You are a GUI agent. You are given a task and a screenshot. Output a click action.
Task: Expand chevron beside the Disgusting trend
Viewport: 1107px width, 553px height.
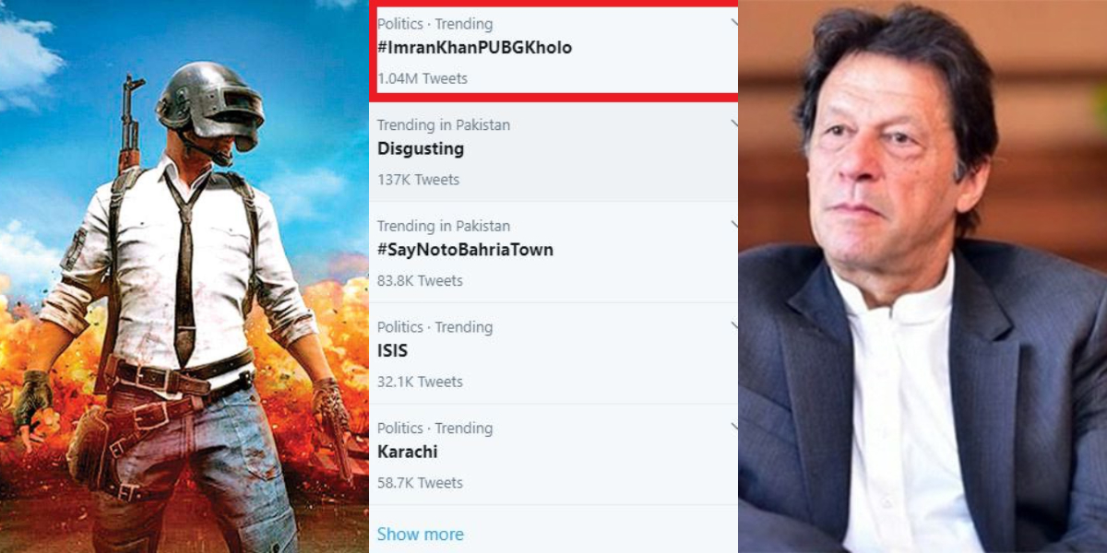733,123
